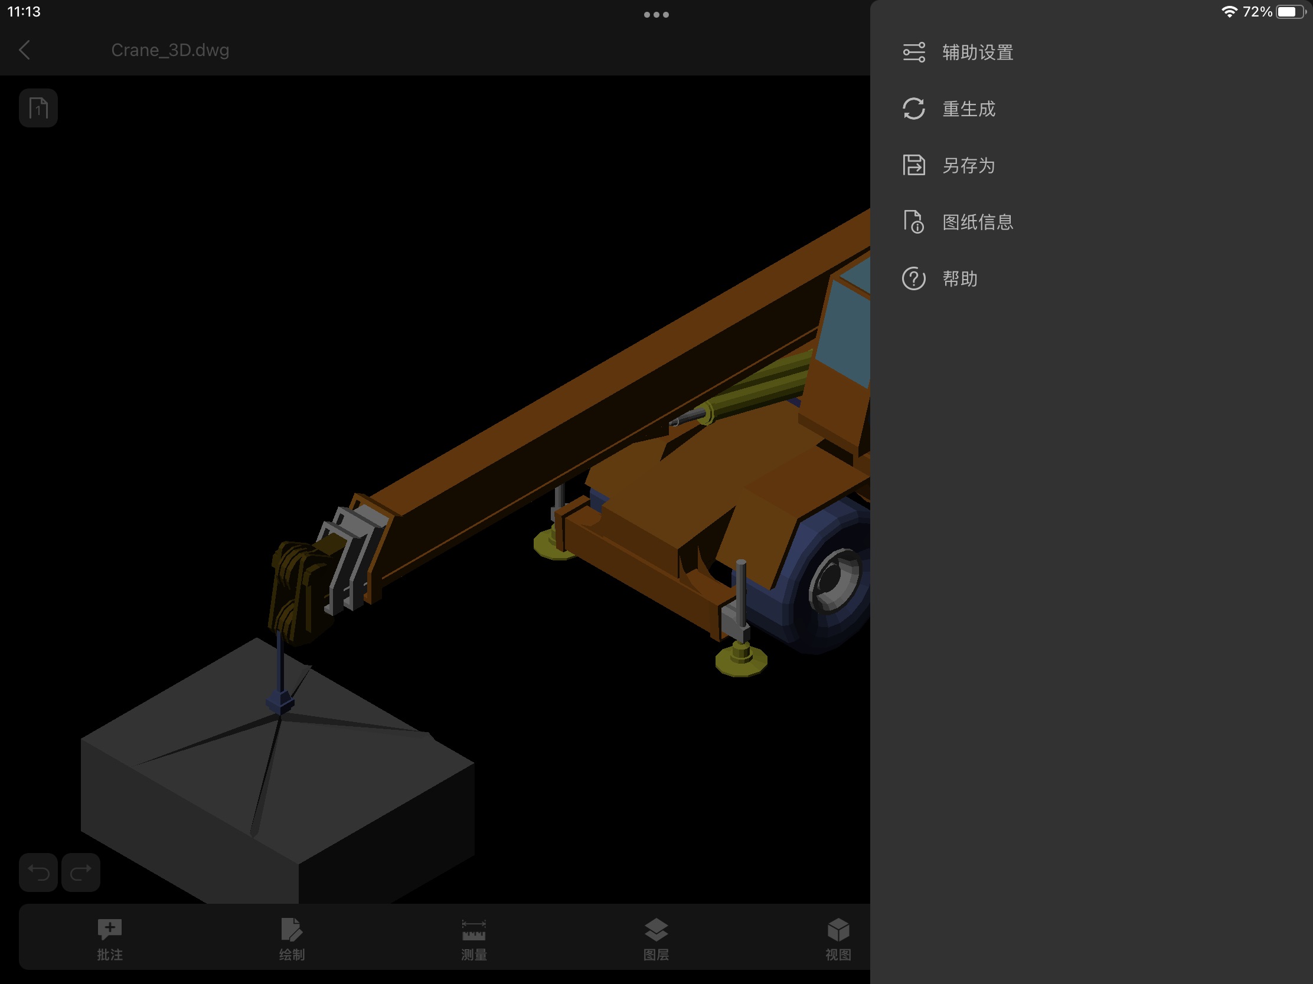Image resolution: width=1313 pixels, height=984 pixels.
Task: Select 辅助设置 menu item
Action: click(x=978, y=52)
